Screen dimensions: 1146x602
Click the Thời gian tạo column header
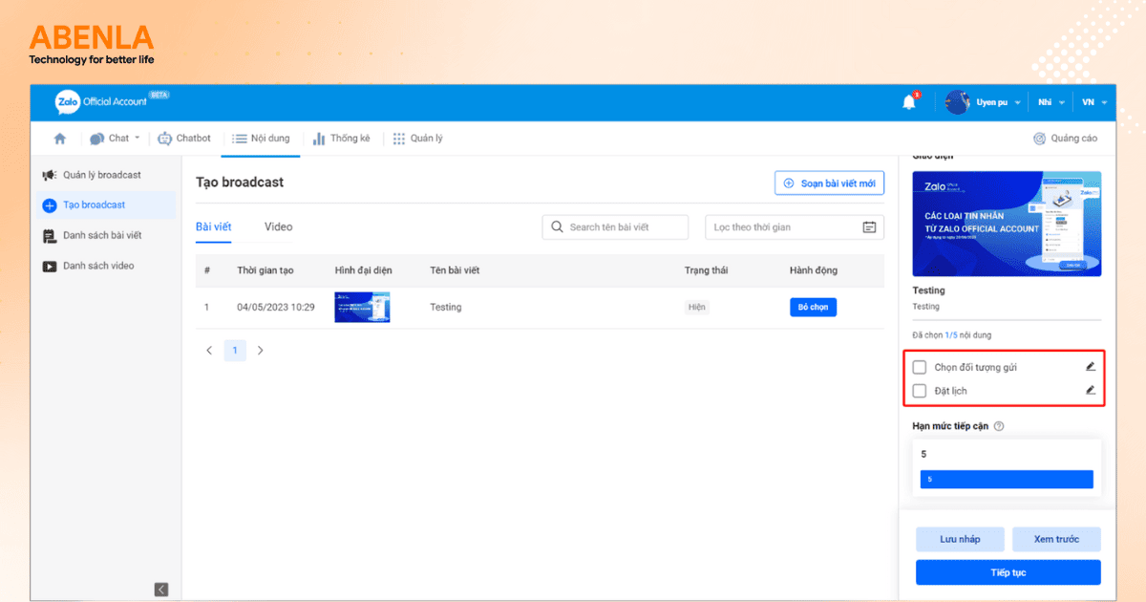(265, 270)
